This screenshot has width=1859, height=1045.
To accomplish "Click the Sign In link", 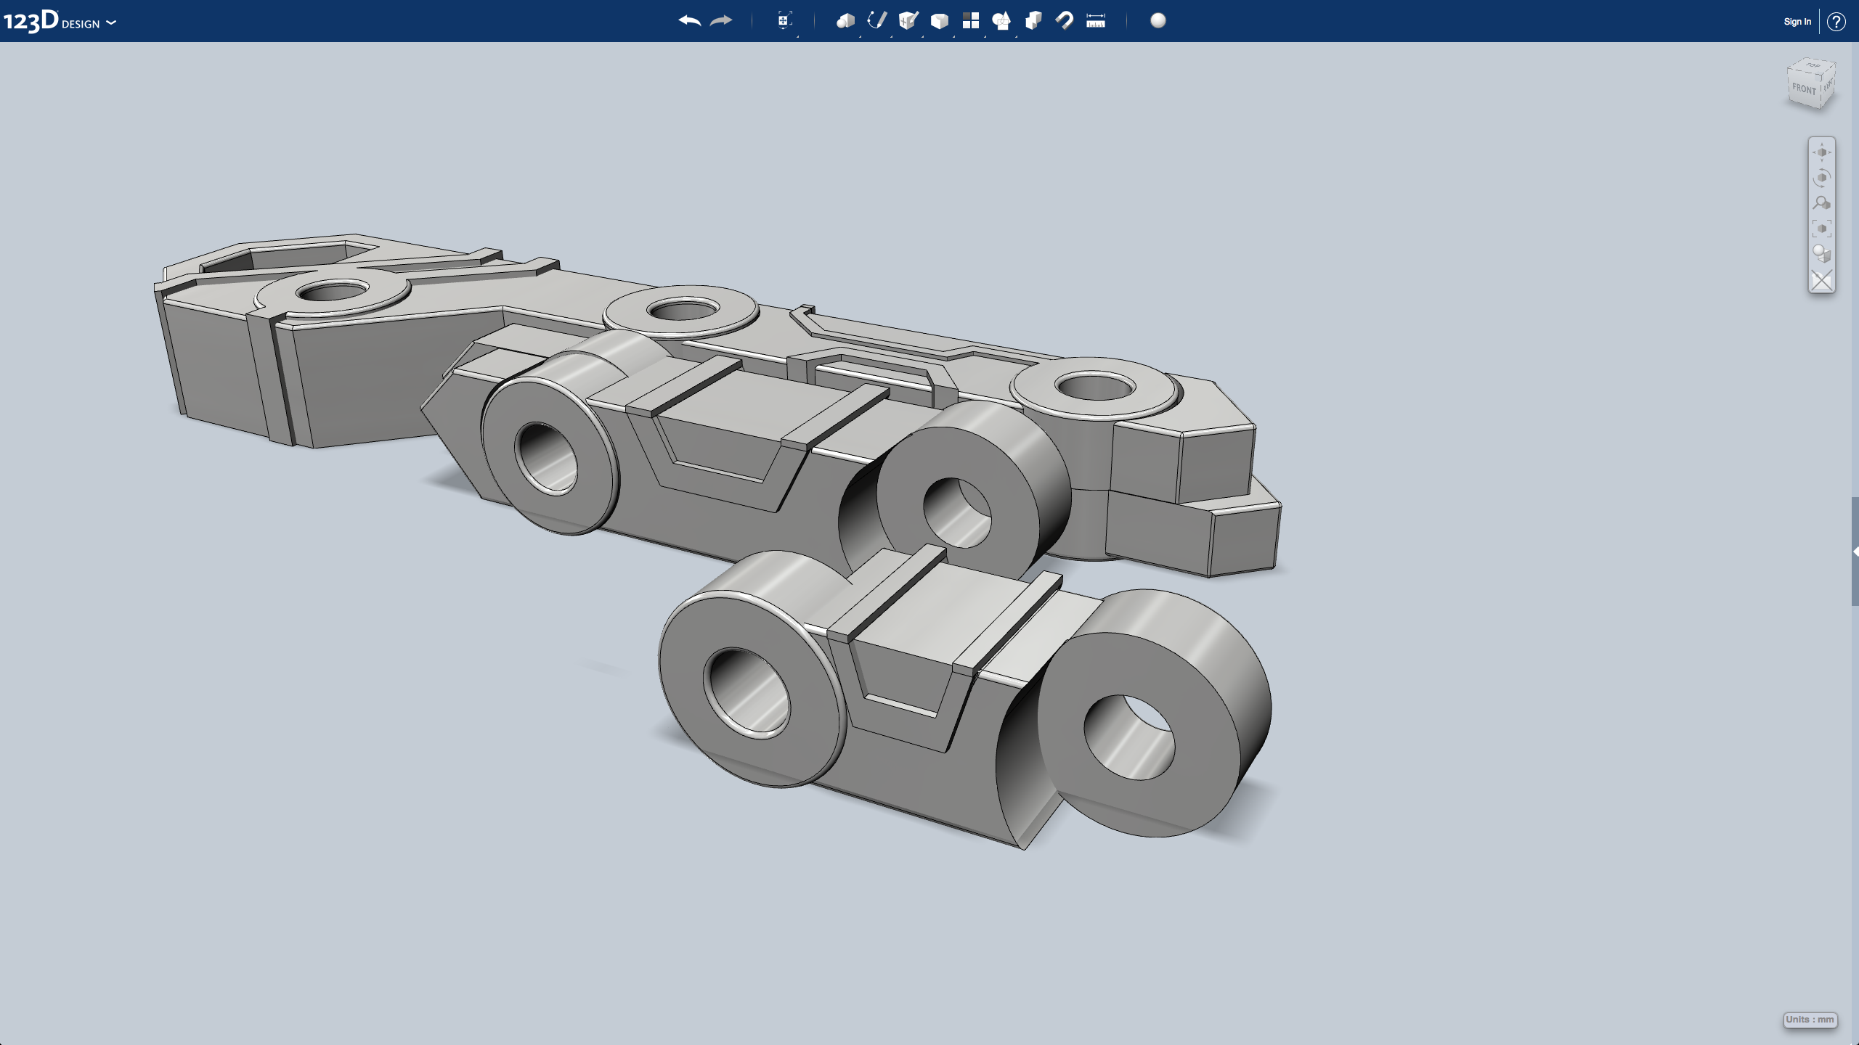I will click(1797, 22).
